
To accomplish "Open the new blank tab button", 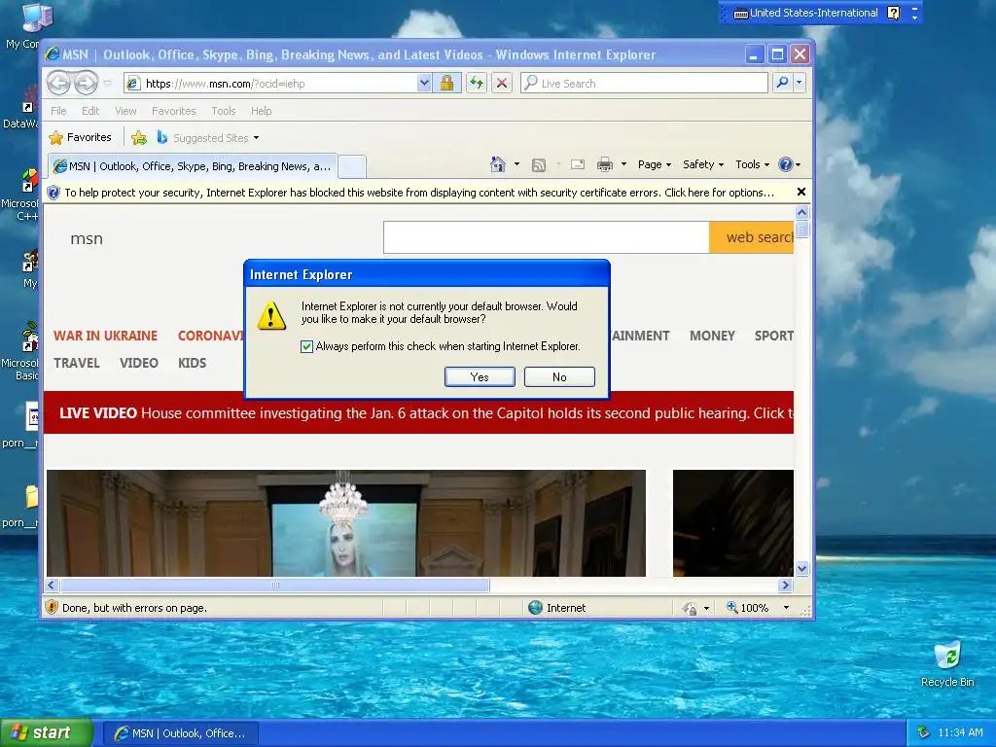I will tap(351, 166).
